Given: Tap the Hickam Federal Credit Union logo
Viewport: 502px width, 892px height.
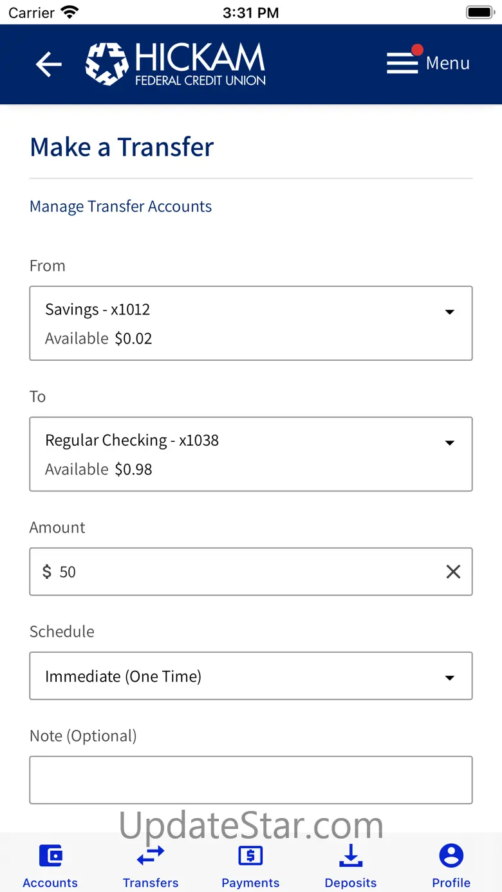Looking at the screenshot, I should tap(176, 64).
